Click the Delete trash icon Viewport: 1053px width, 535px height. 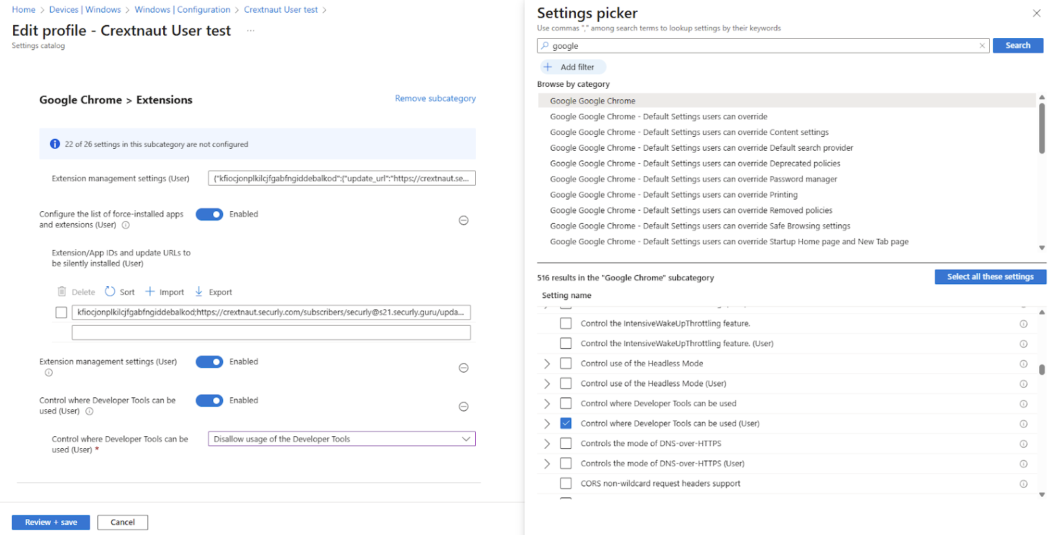click(x=62, y=292)
